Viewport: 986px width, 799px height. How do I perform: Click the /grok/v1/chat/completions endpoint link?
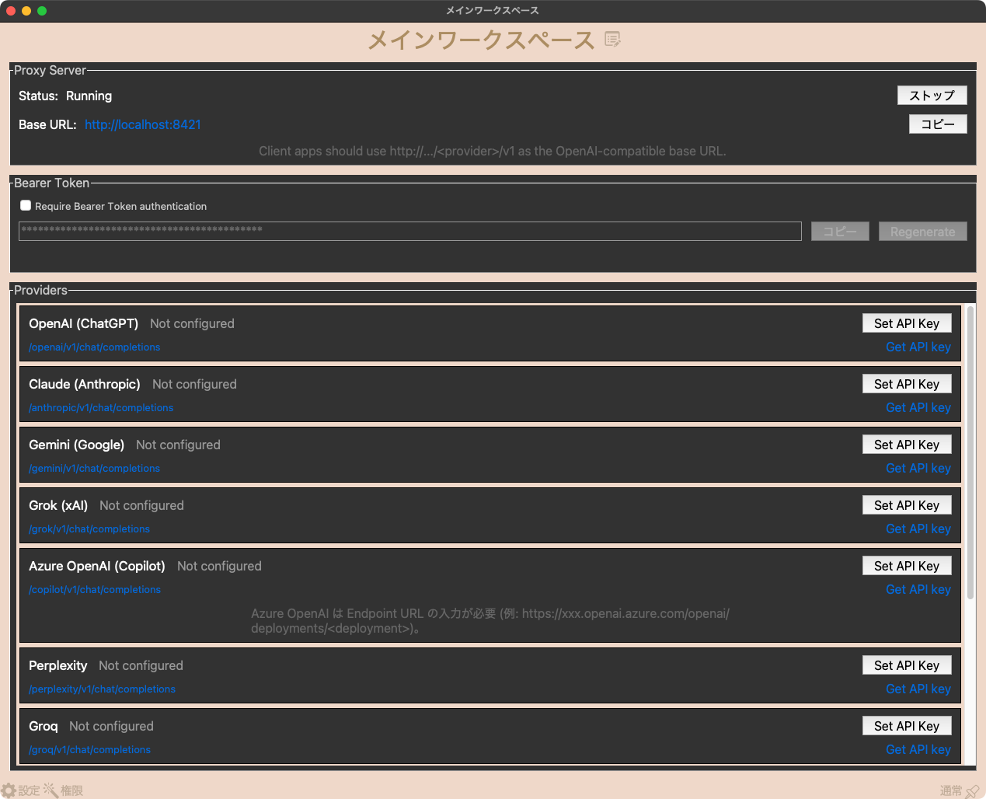[x=89, y=529]
